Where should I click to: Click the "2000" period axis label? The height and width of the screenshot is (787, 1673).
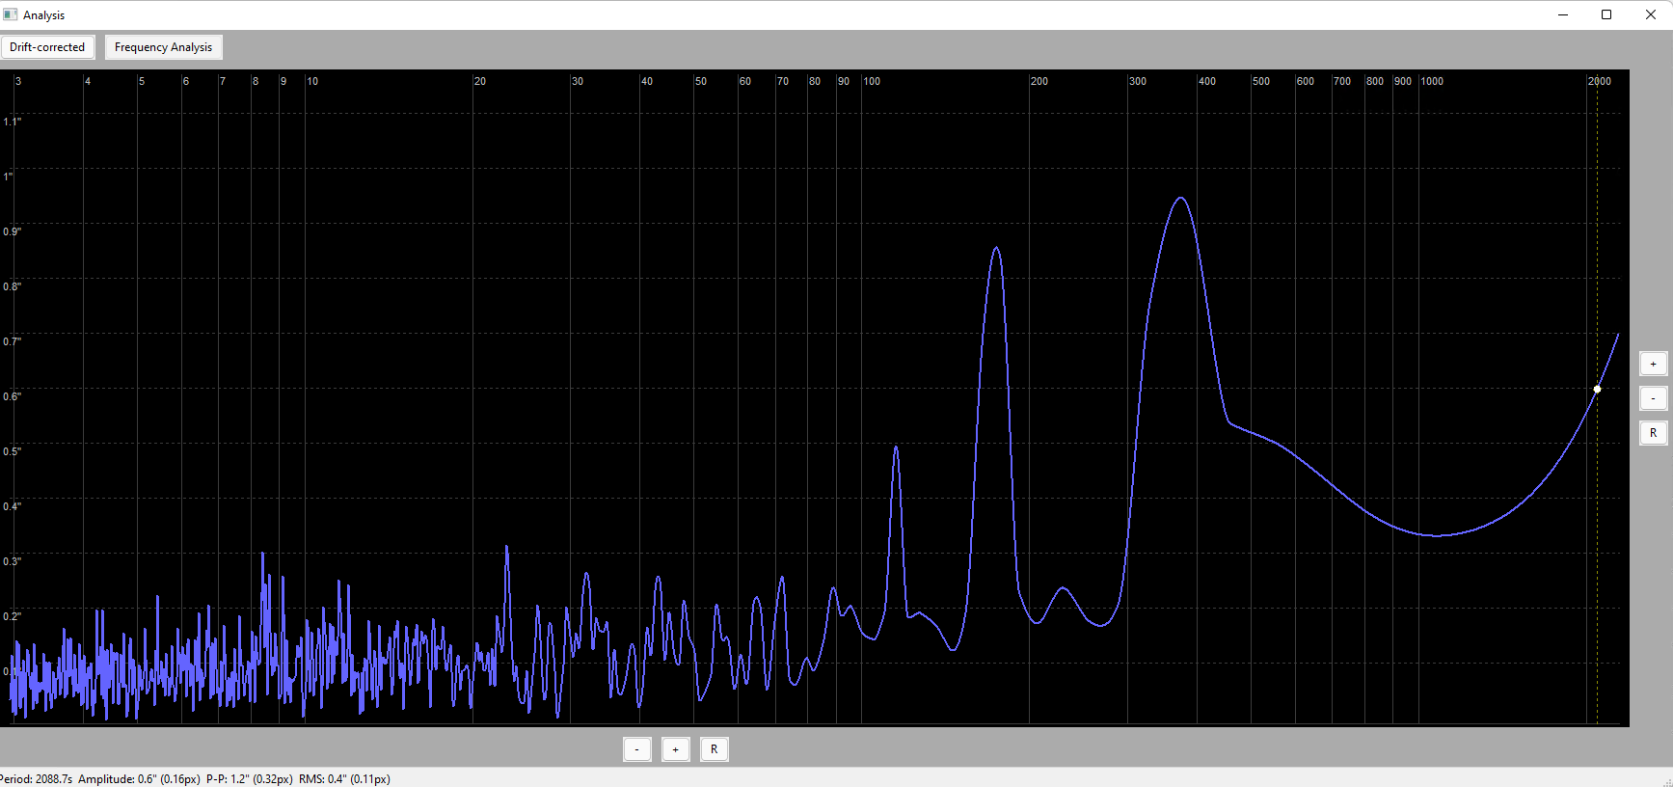[1600, 81]
